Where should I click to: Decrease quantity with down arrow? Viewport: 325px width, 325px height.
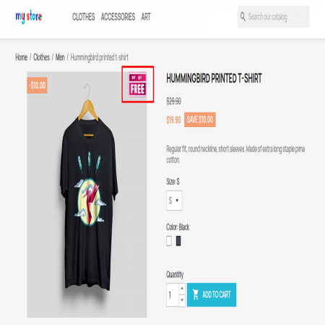(182, 300)
